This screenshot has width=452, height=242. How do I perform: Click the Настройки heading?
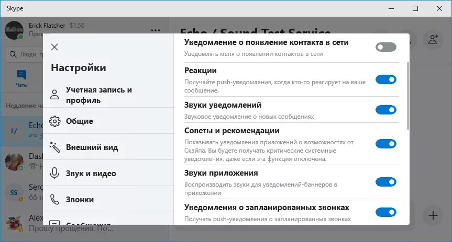[79, 67]
